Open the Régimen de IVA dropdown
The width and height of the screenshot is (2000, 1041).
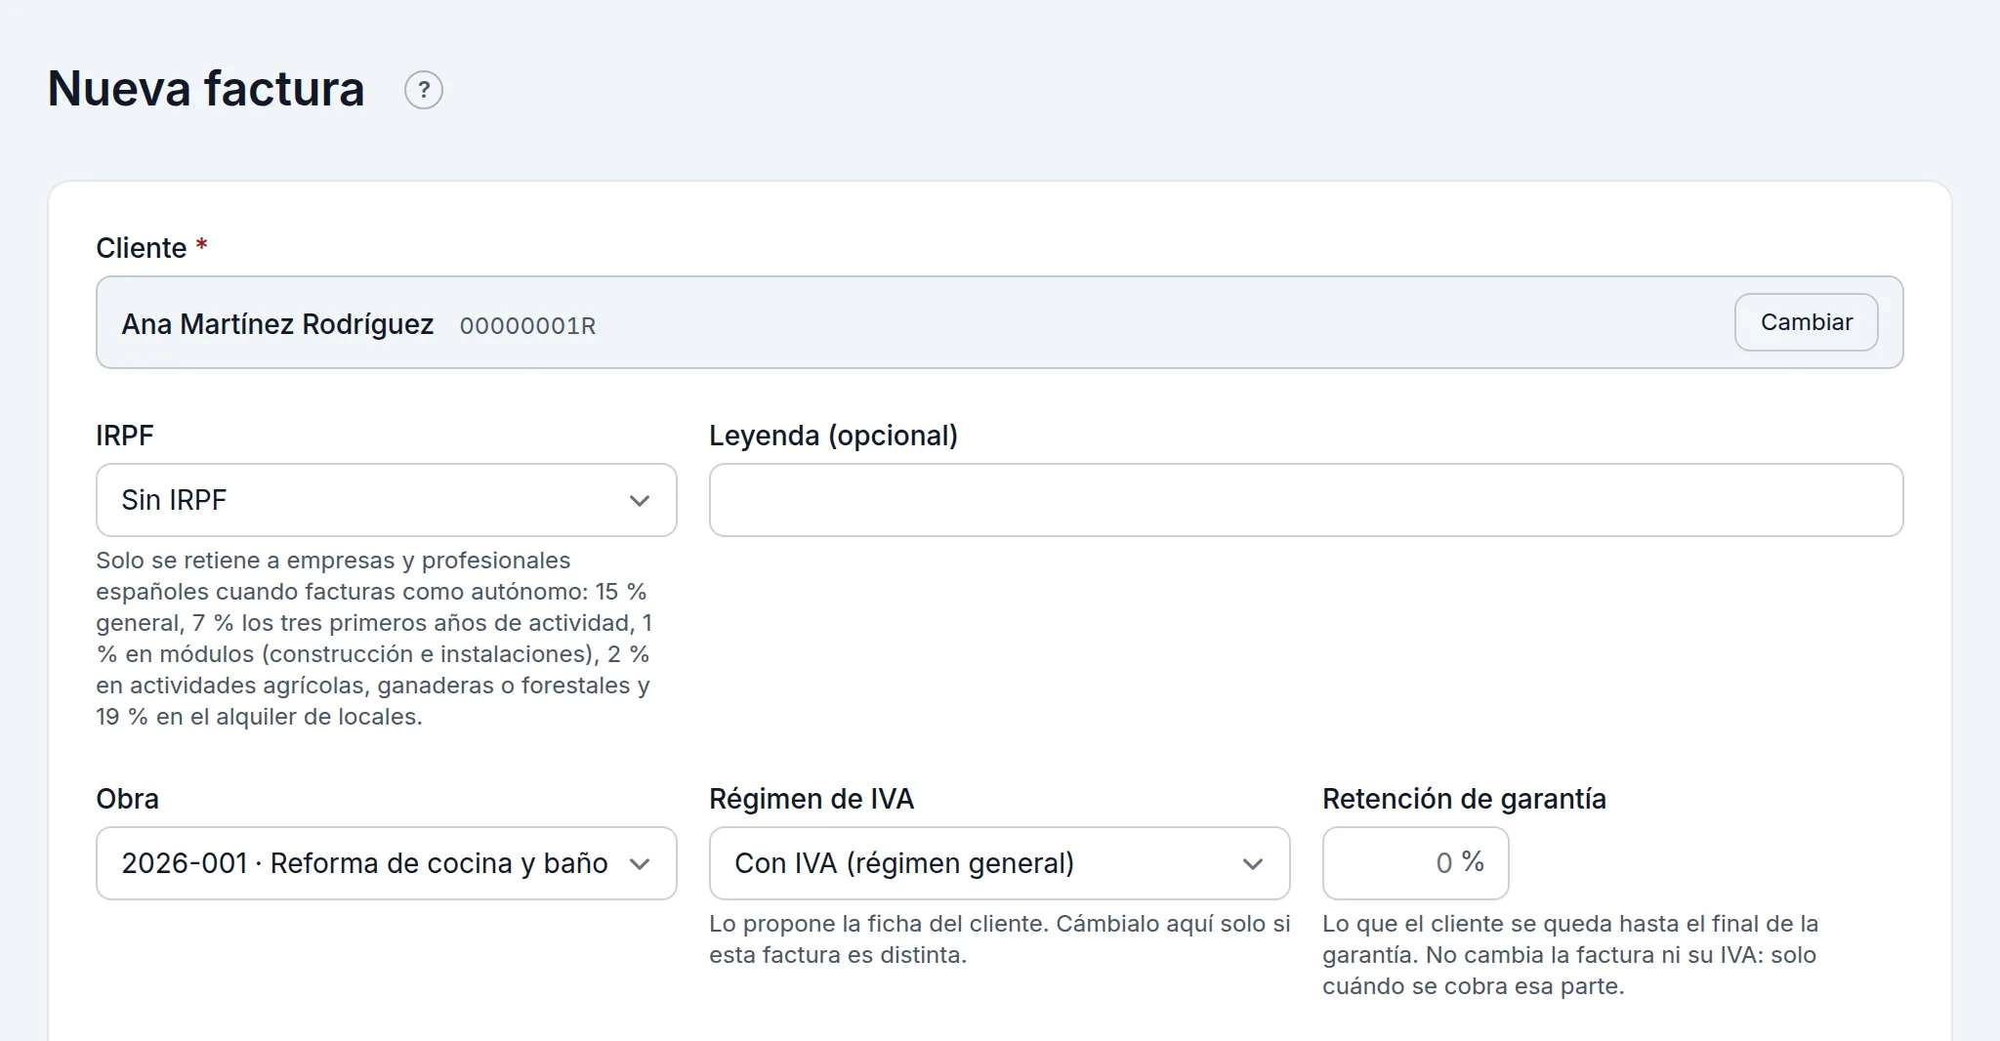tap(999, 863)
